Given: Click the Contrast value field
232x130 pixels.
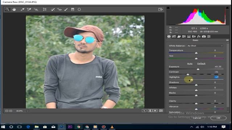Looking at the screenshot, I should click(x=216, y=72).
